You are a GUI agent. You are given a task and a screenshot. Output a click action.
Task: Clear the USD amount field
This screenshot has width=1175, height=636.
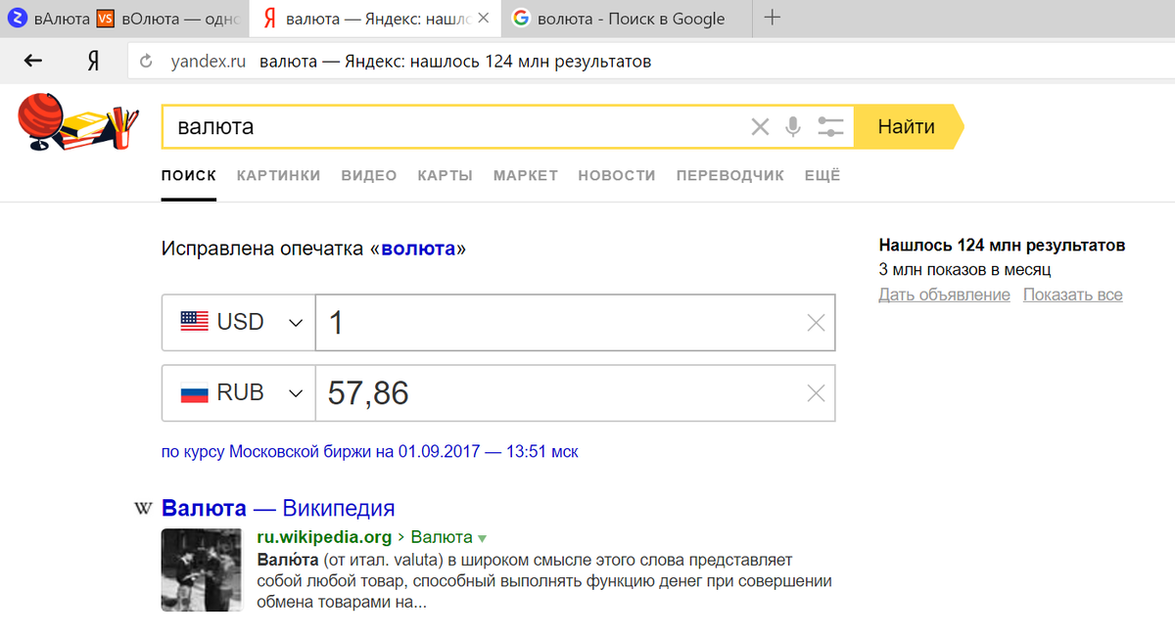816,322
